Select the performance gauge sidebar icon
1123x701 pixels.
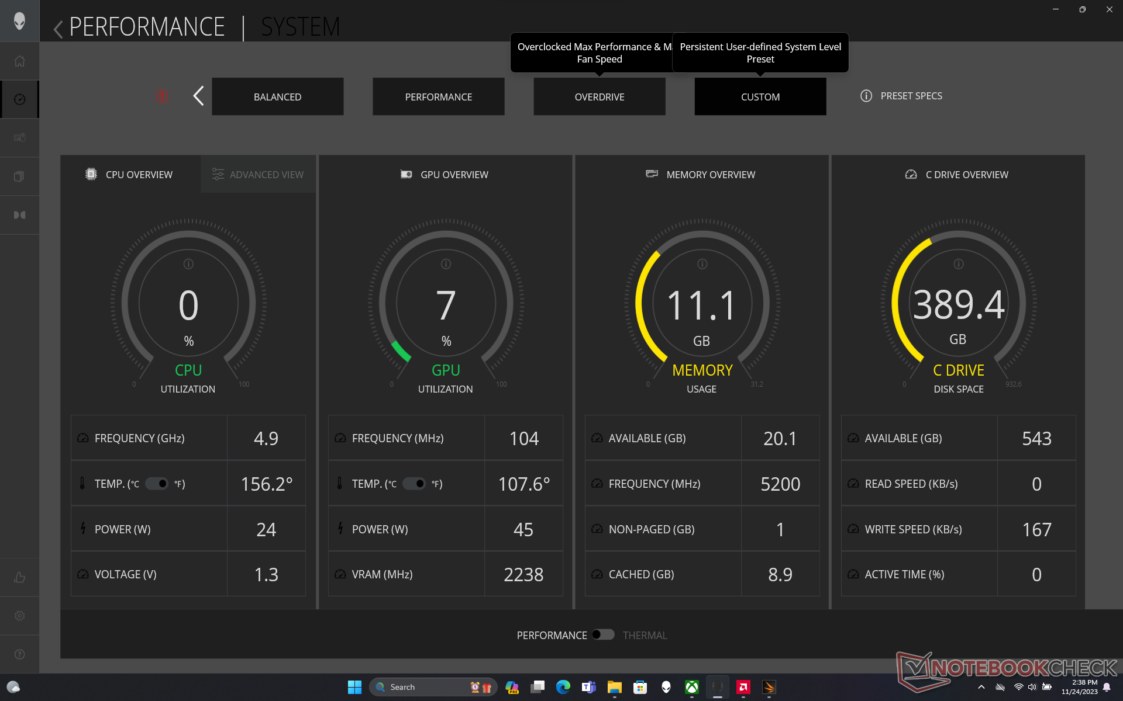pos(19,99)
